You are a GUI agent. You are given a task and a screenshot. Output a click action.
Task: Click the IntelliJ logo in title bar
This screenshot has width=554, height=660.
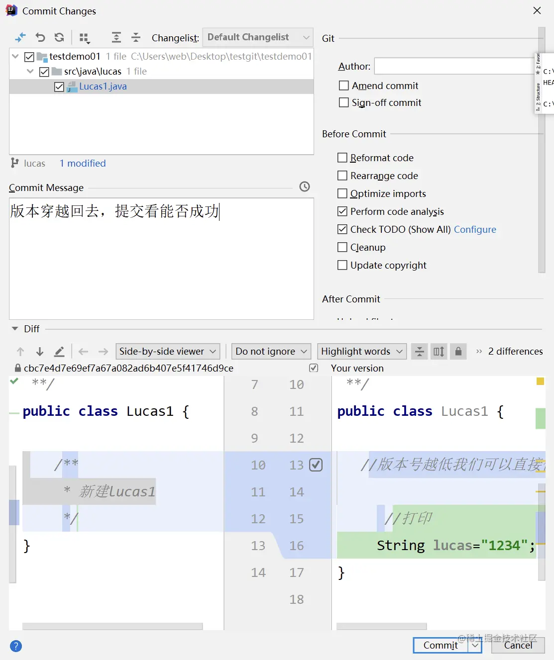point(11,10)
